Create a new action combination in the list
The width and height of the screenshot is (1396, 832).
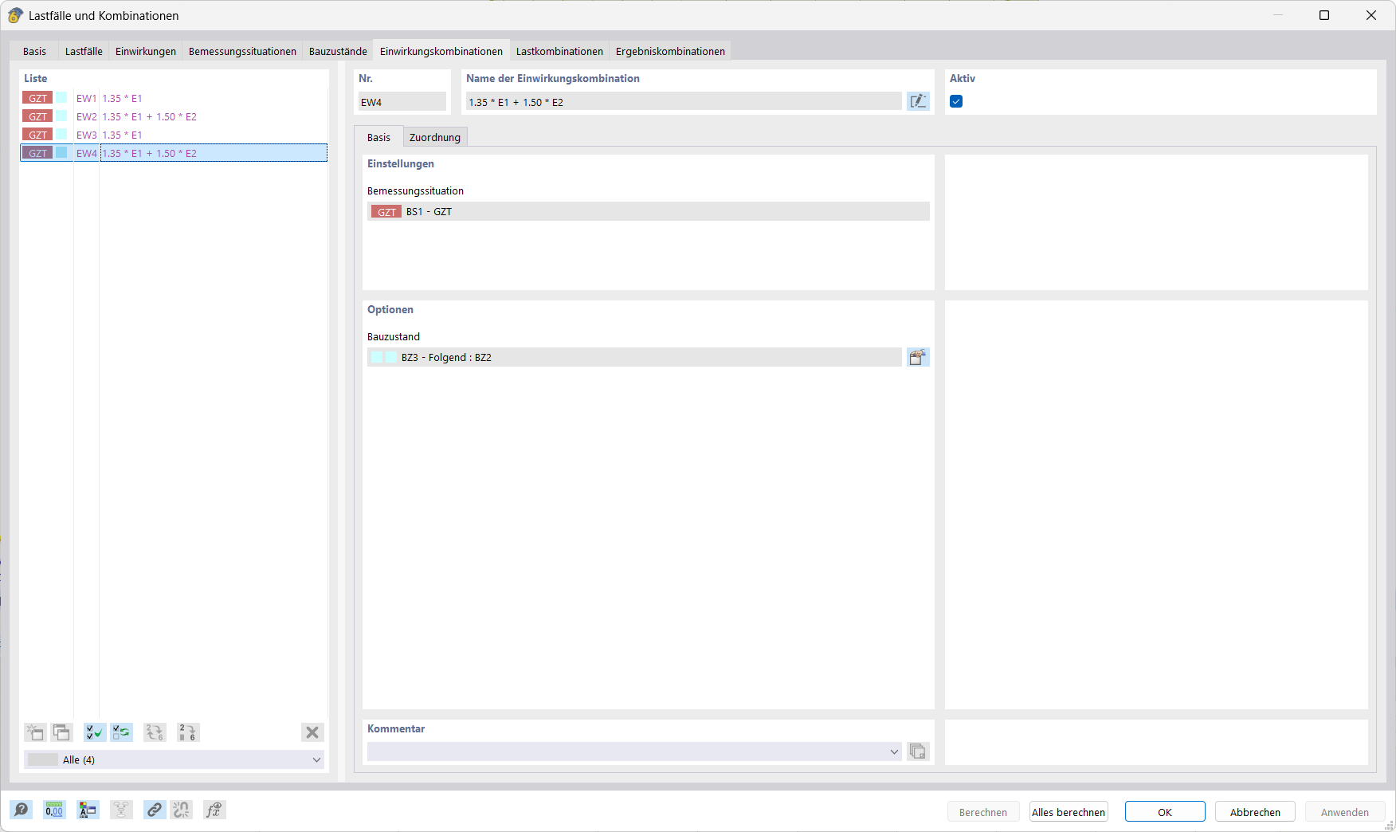pyautogui.click(x=34, y=732)
